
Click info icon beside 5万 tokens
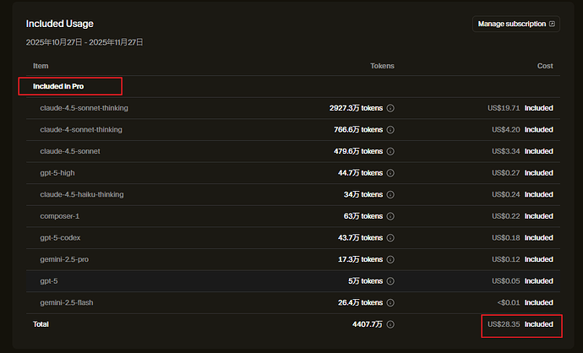390,281
